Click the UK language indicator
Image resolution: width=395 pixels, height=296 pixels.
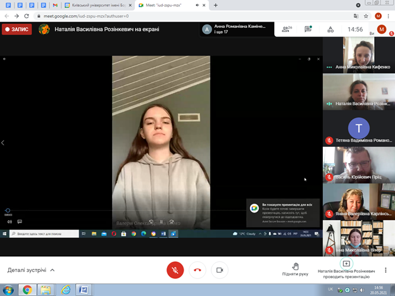(x=330, y=289)
